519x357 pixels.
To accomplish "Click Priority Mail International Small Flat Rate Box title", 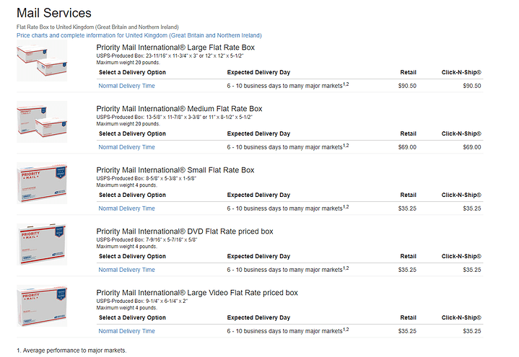I will (175, 170).
